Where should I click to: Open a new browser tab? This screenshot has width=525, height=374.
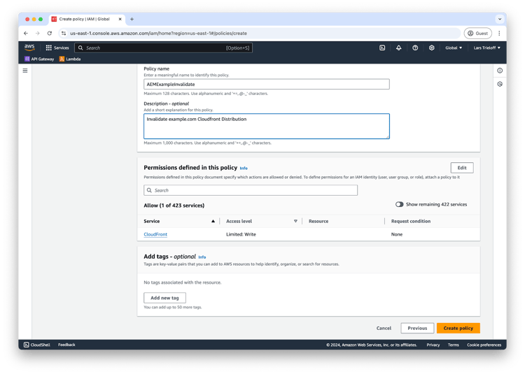coord(132,19)
